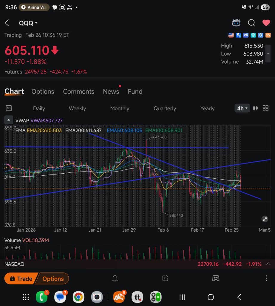The height and width of the screenshot is (306, 275).
Task: Expand chart to fullscreen
Action: [x=265, y=219]
